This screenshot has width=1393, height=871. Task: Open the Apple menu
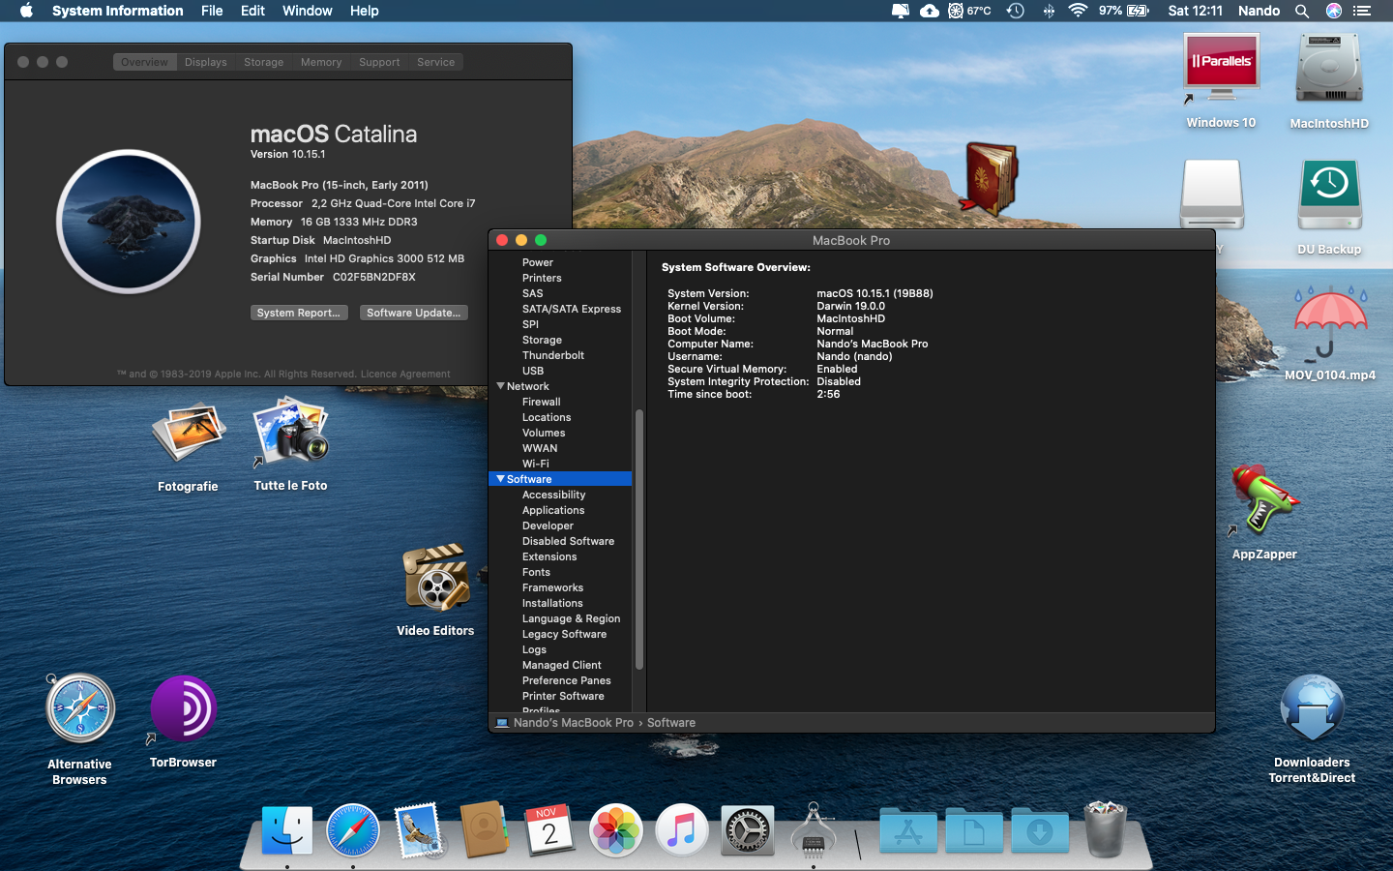pos(26,11)
